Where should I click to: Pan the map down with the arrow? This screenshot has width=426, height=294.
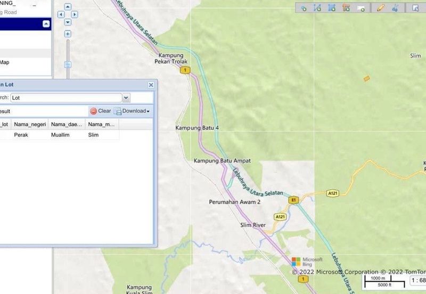[68, 22]
